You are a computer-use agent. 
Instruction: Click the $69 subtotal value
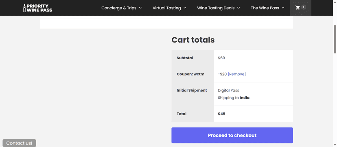point(221,58)
